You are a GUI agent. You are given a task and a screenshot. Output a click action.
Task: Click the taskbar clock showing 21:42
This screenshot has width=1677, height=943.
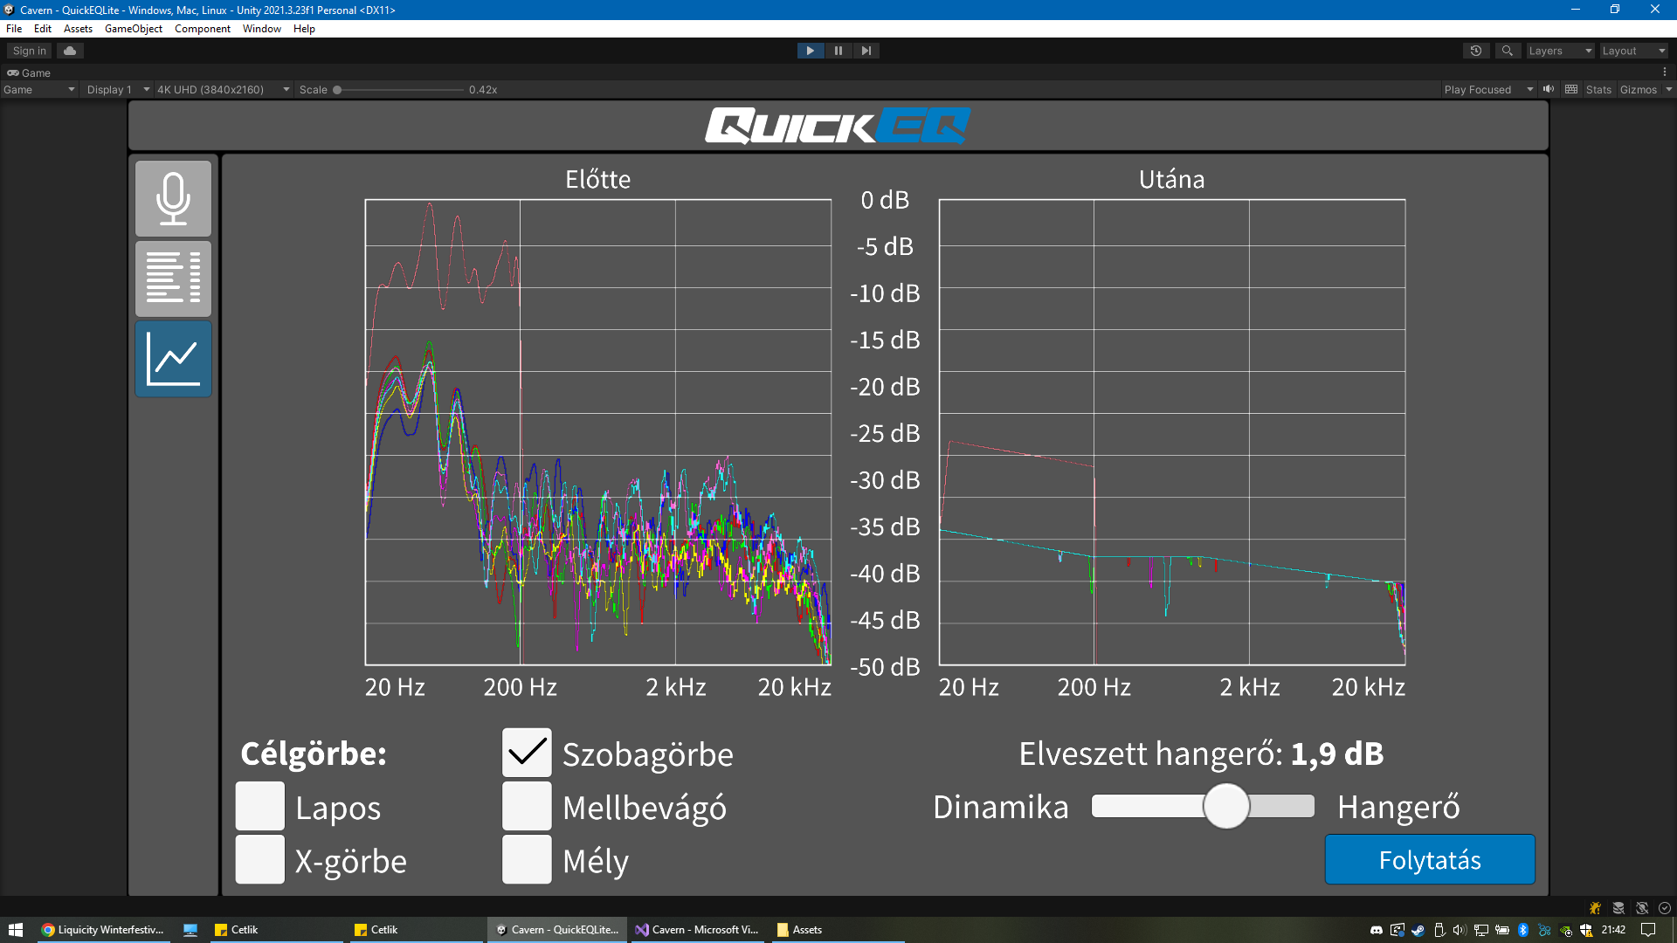coord(1613,930)
